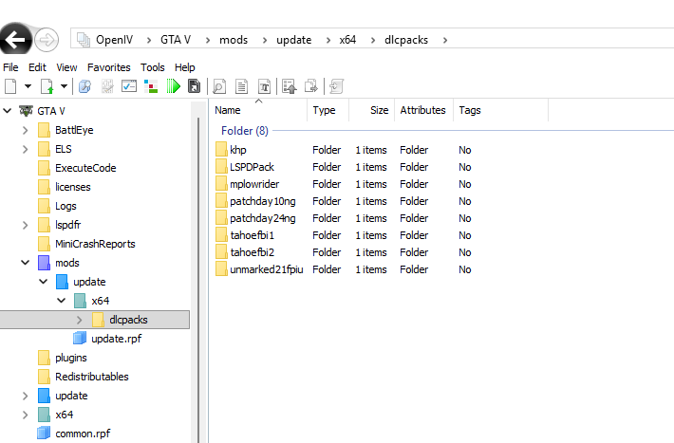Click update breadcrumb segment
This screenshot has height=443, width=674.
294,40
